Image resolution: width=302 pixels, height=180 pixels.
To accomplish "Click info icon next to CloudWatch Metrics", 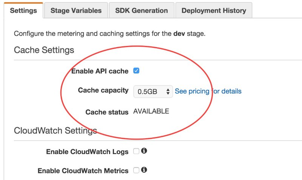I will [x=144, y=170].
